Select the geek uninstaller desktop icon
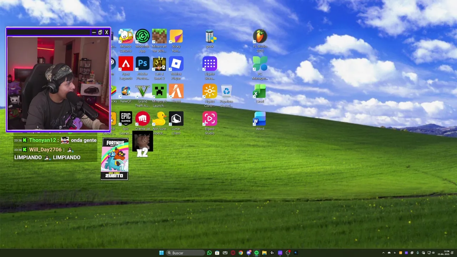The image size is (457, 257). [210, 39]
